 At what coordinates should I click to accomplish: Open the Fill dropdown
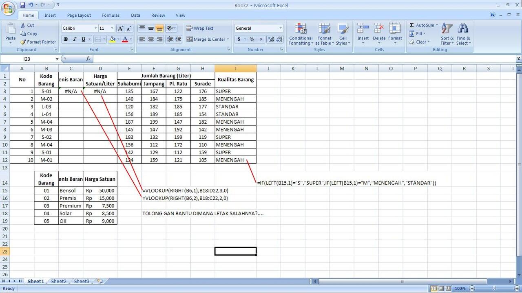coord(417,34)
